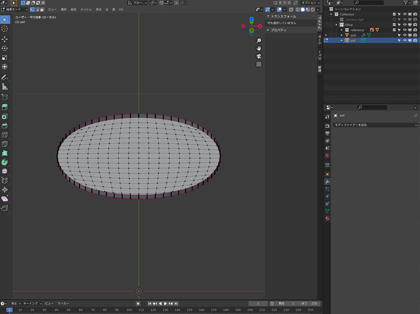Expand the プロパティ panel

pos(278,30)
